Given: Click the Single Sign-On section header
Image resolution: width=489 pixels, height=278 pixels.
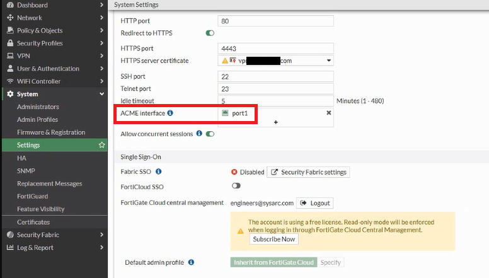Looking at the screenshot, I should (x=141, y=157).
